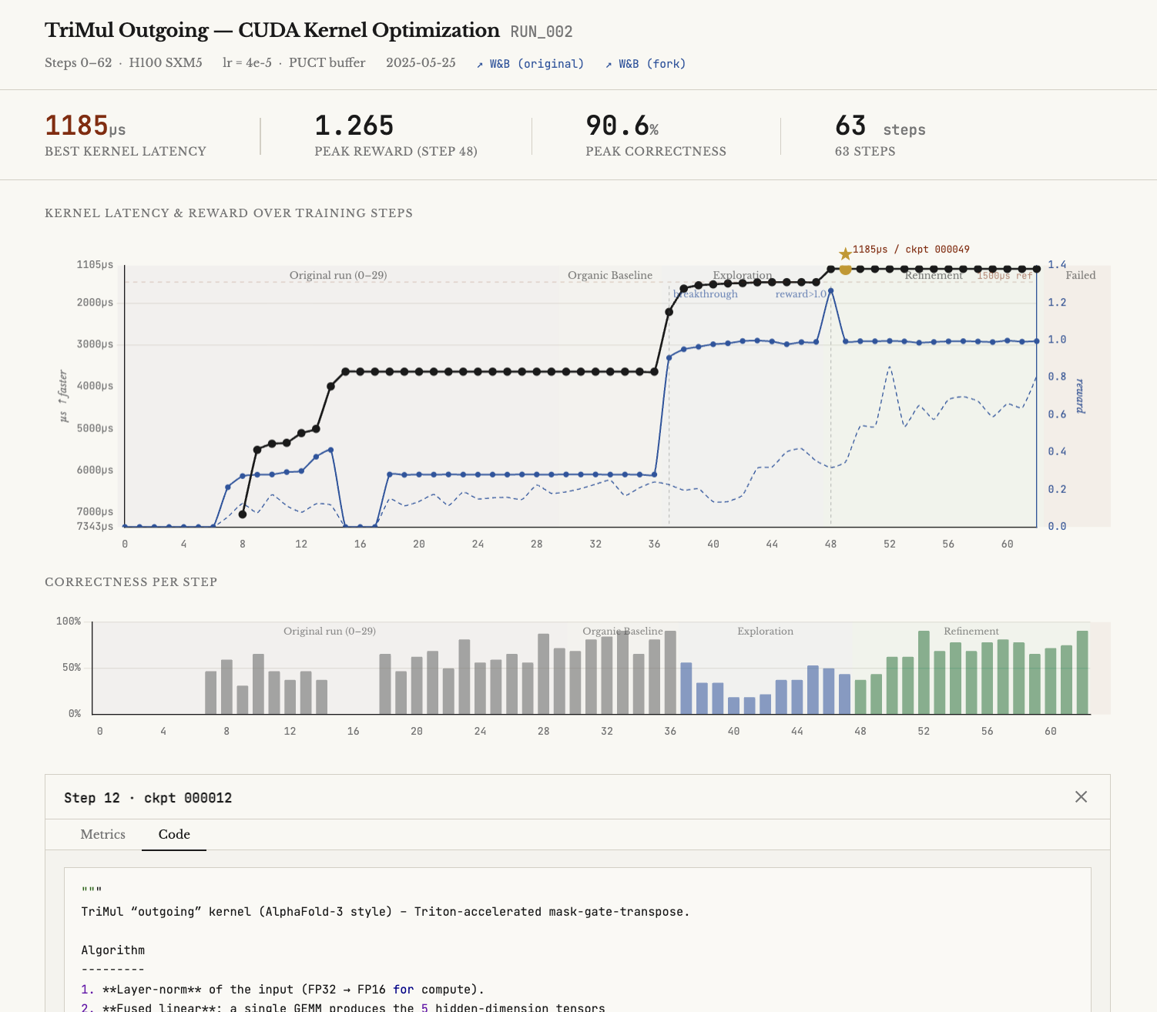Screen dimensions: 1157x1012
Task: Click the 1185µs best kernel latency value
Action: tap(85, 126)
